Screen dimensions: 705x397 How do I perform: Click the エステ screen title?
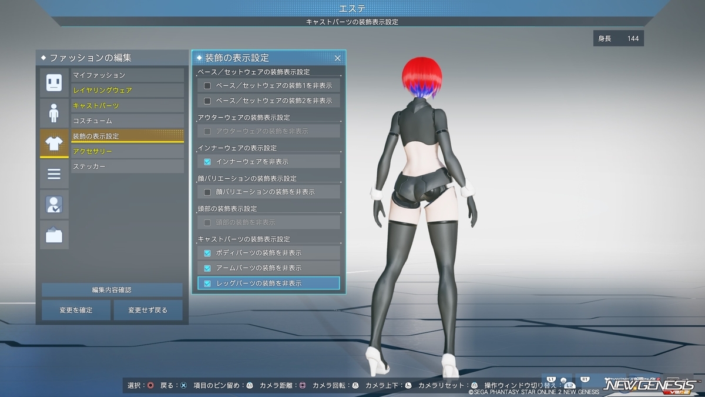click(352, 8)
